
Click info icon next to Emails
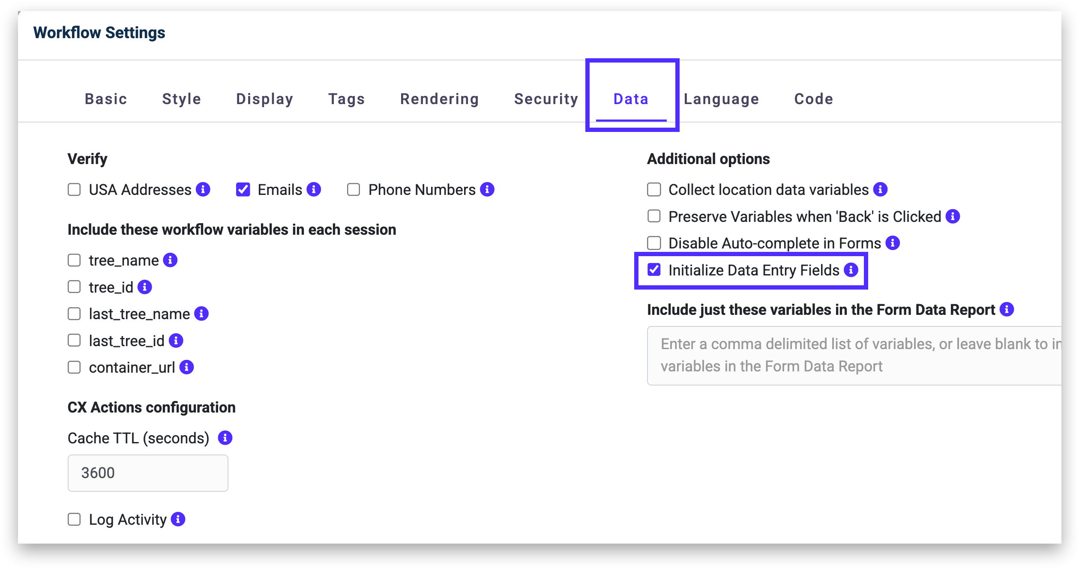[314, 189]
